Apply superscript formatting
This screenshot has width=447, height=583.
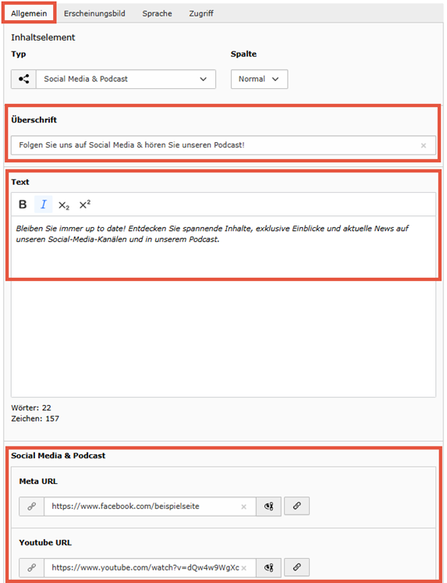pyautogui.click(x=85, y=204)
